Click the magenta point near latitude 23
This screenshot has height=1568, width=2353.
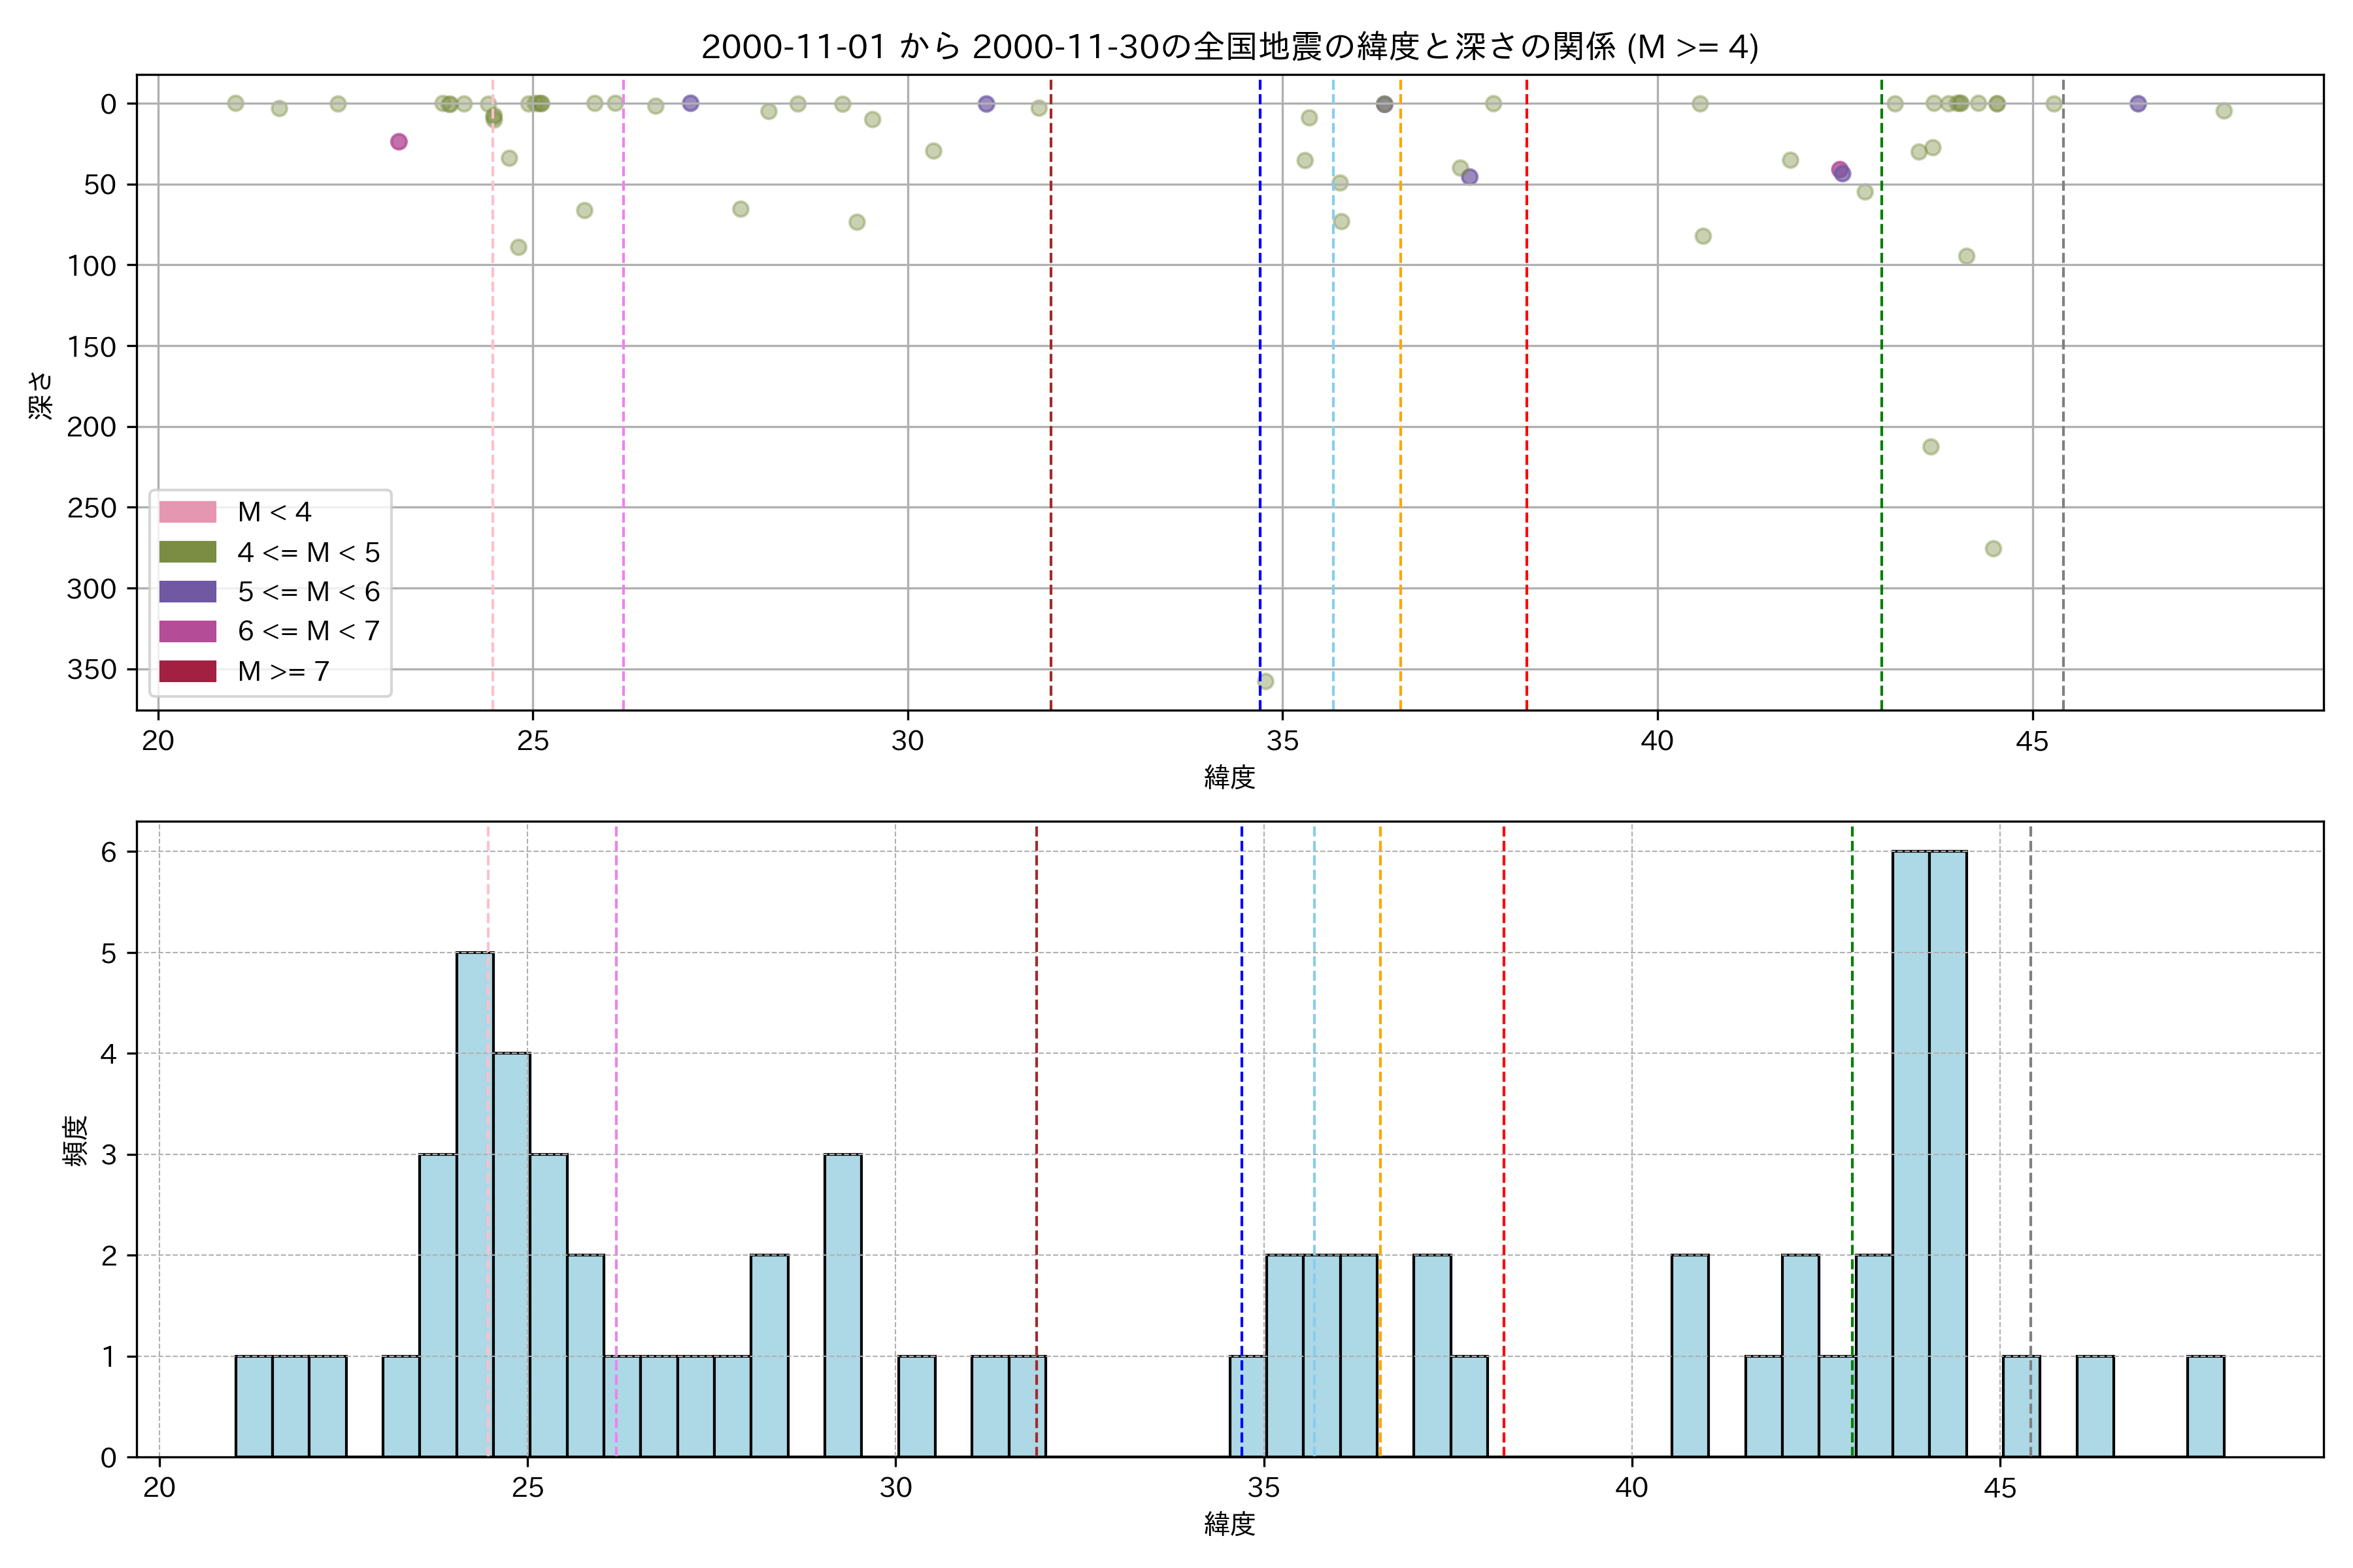click(399, 142)
